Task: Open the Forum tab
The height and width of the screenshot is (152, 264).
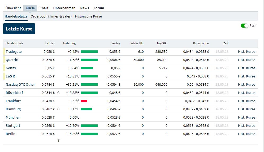Action: pos(99,8)
